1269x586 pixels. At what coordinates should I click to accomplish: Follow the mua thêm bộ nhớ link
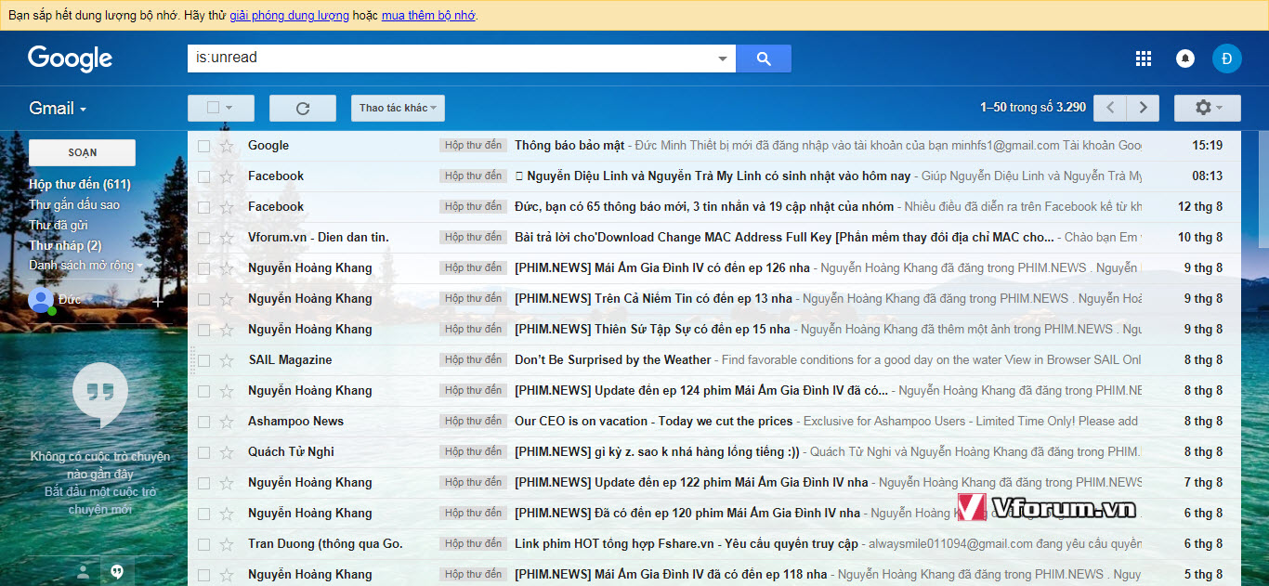(x=428, y=16)
